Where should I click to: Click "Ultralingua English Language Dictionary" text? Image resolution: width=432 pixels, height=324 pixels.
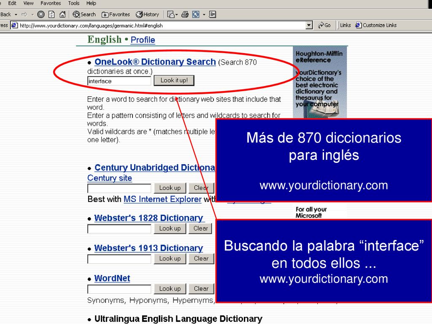pyautogui.click(x=178, y=319)
